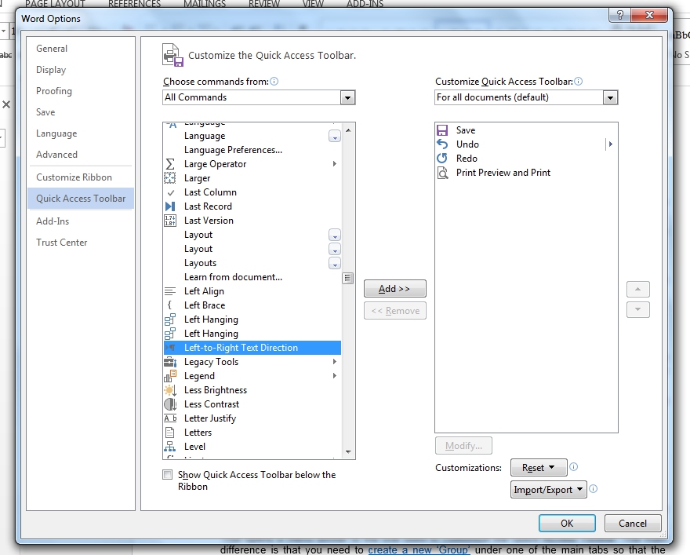Viewport: 690px width, 555px height.
Task: Open the Customize Quick Access Toolbar dropdown
Action: pyautogui.click(x=610, y=97)
